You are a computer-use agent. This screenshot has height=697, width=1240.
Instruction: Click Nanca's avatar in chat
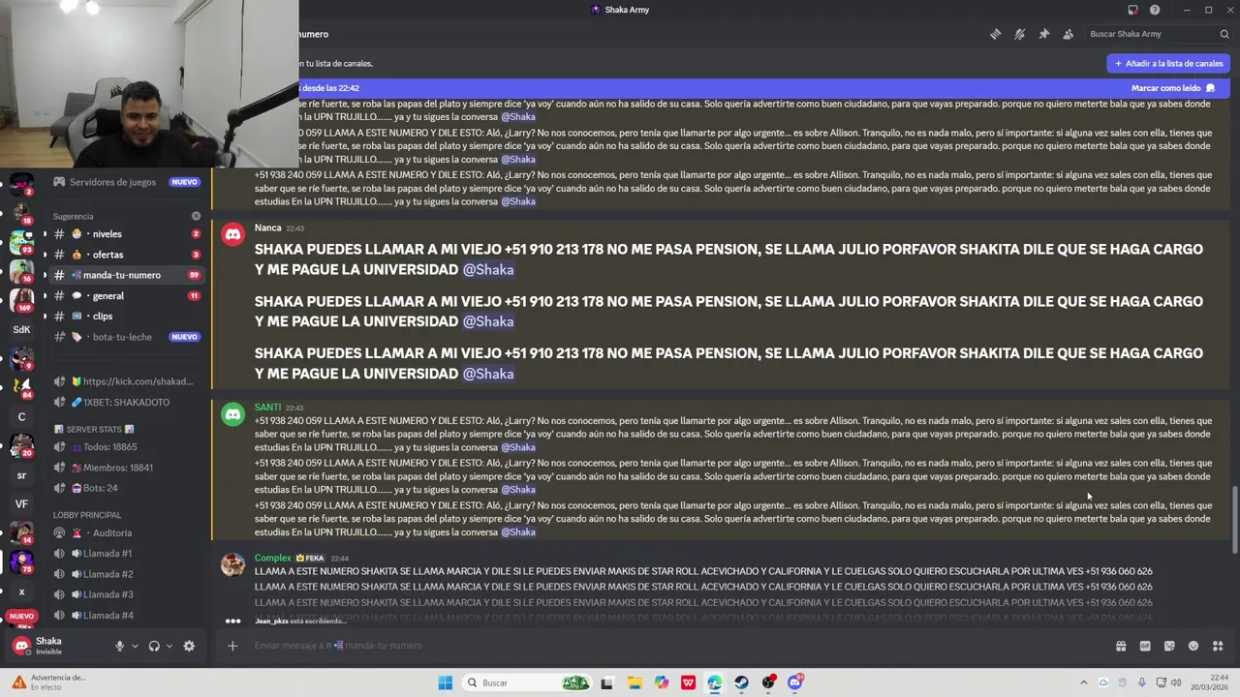point(232,234)
